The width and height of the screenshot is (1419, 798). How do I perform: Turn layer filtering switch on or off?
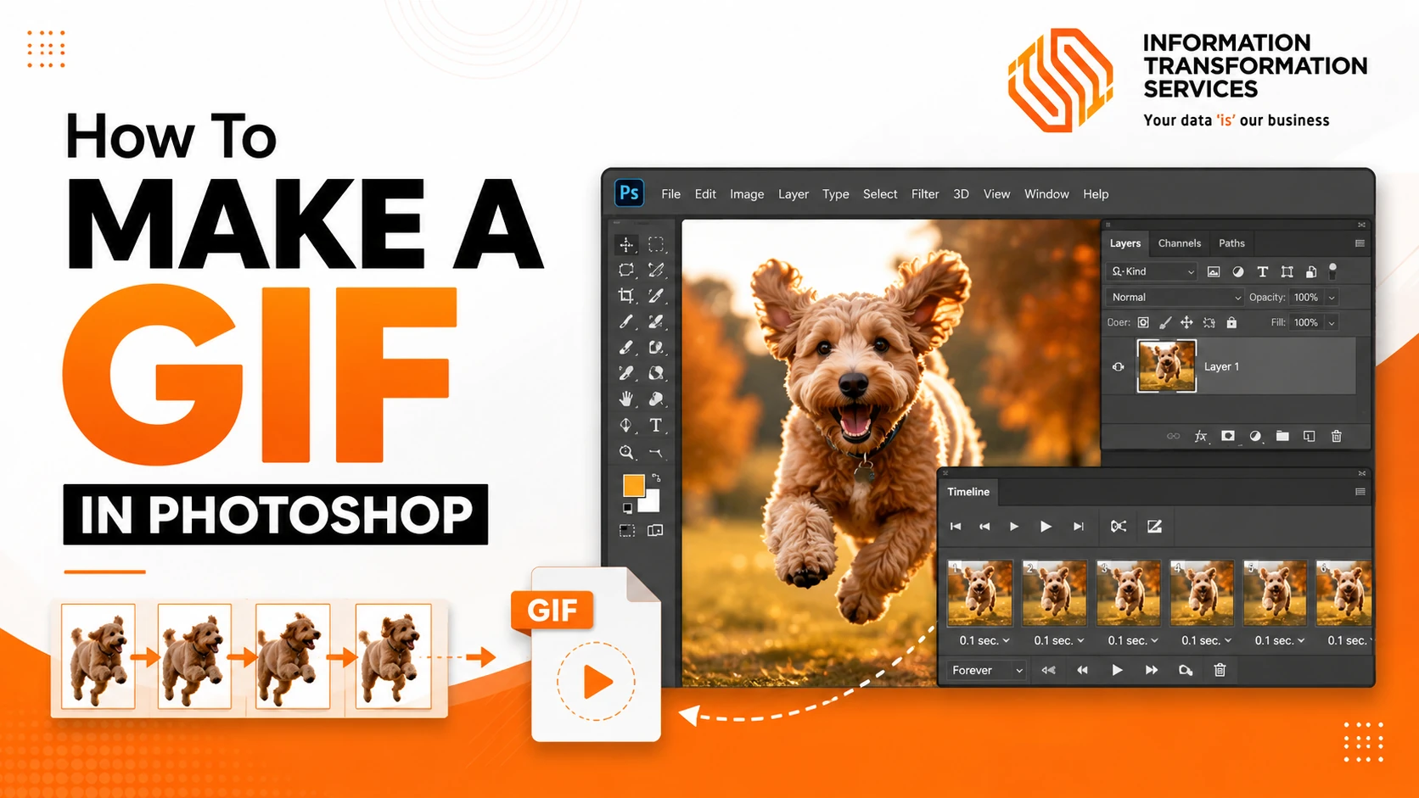pyautogui.click(x=1332, y=271)
